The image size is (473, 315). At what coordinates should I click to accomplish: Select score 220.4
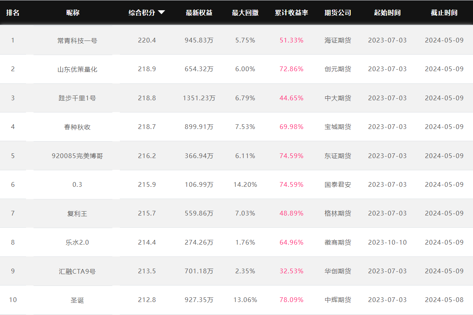click(x=147, y=40)
